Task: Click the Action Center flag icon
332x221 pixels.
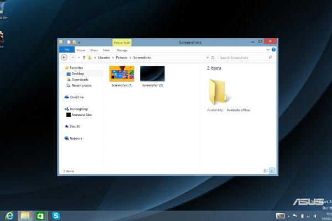Action: click(x=294, y=216)
